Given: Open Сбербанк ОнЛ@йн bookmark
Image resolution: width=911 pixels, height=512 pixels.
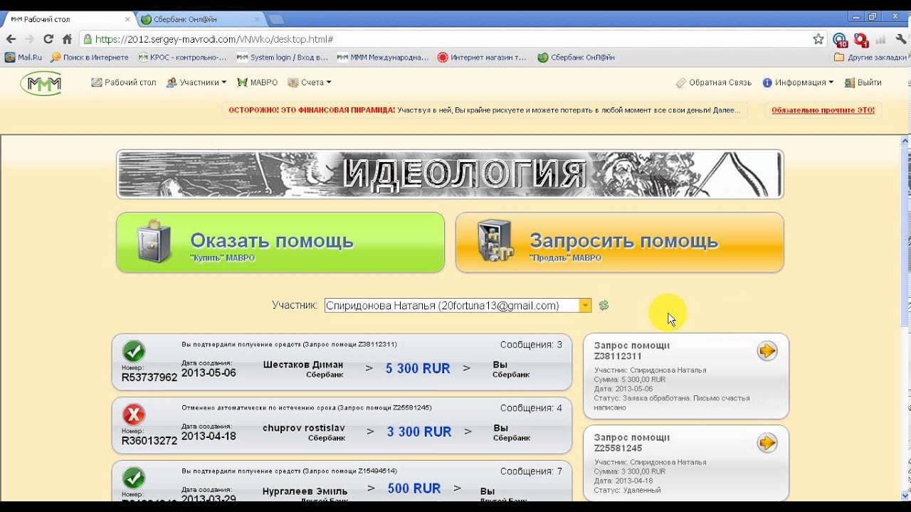Looking at the screenshot, I should point(576,58).
